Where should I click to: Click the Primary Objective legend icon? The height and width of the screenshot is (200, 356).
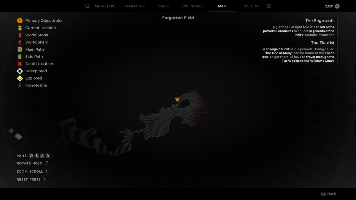(20, 21)
